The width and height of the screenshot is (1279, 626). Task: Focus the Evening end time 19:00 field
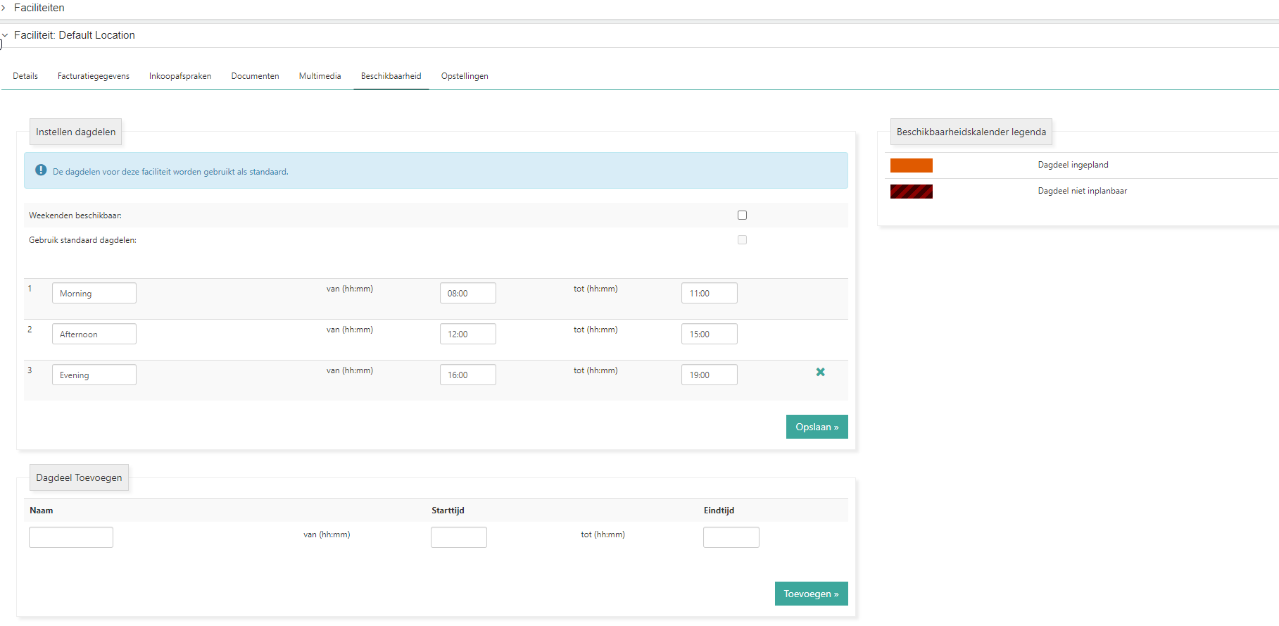coord(709,375)
